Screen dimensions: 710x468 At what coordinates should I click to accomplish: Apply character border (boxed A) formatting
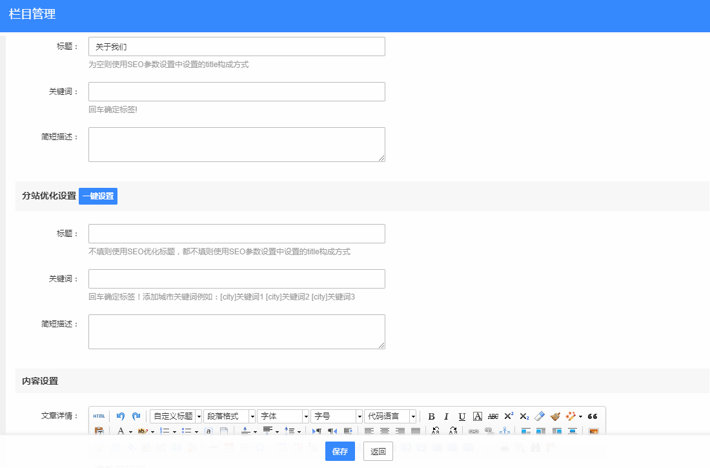[477, 416]
